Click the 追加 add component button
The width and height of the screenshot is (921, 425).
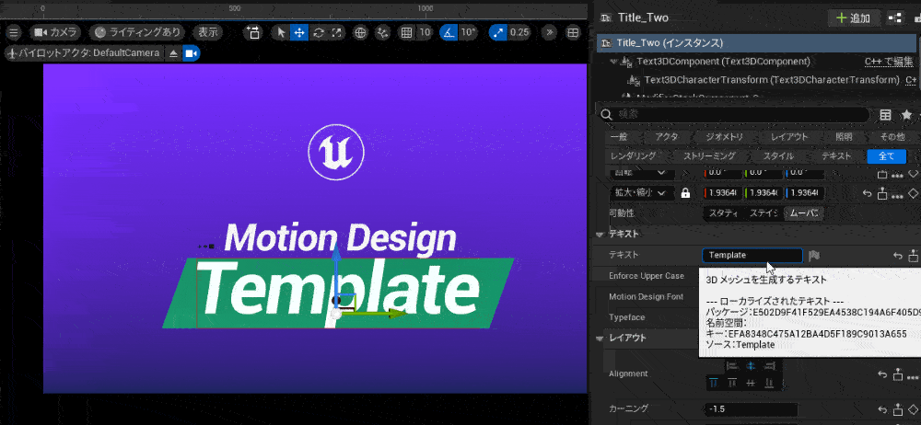coord(854,17)
